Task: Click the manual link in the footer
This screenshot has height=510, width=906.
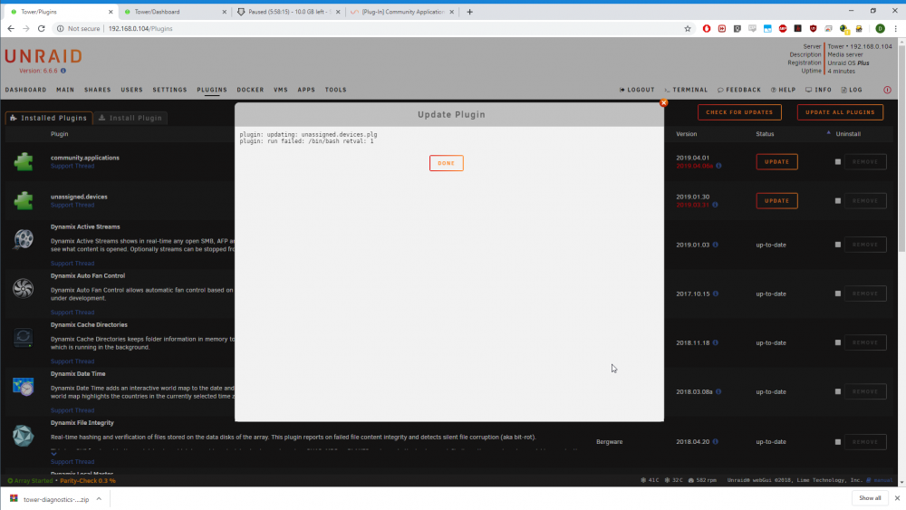Action: (x=882, y=480)
